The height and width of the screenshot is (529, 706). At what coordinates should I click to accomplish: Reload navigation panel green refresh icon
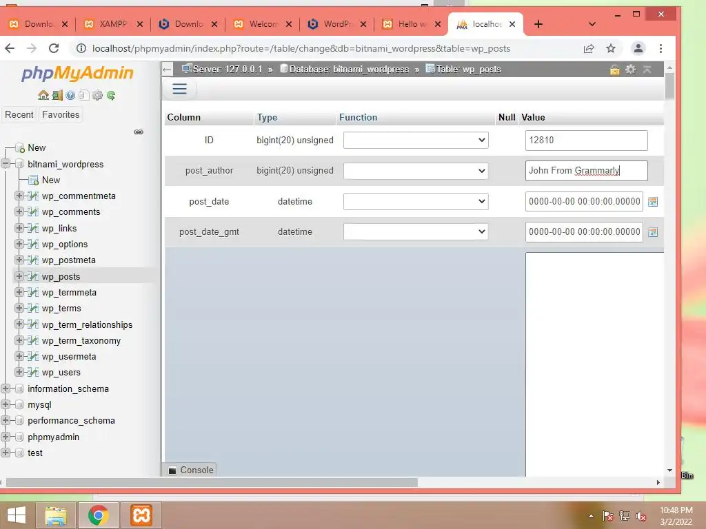coord(111,95)
